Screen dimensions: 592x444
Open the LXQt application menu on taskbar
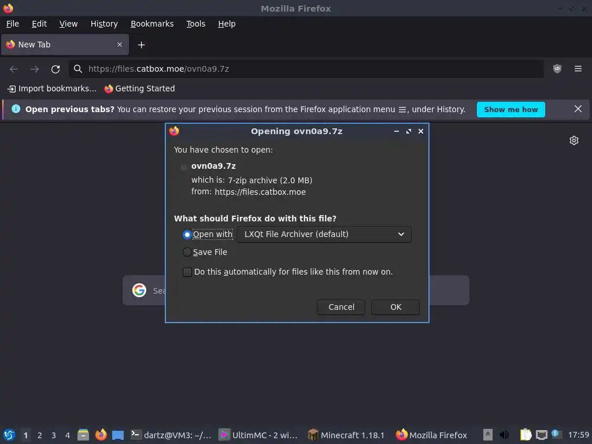pos(9,435)
